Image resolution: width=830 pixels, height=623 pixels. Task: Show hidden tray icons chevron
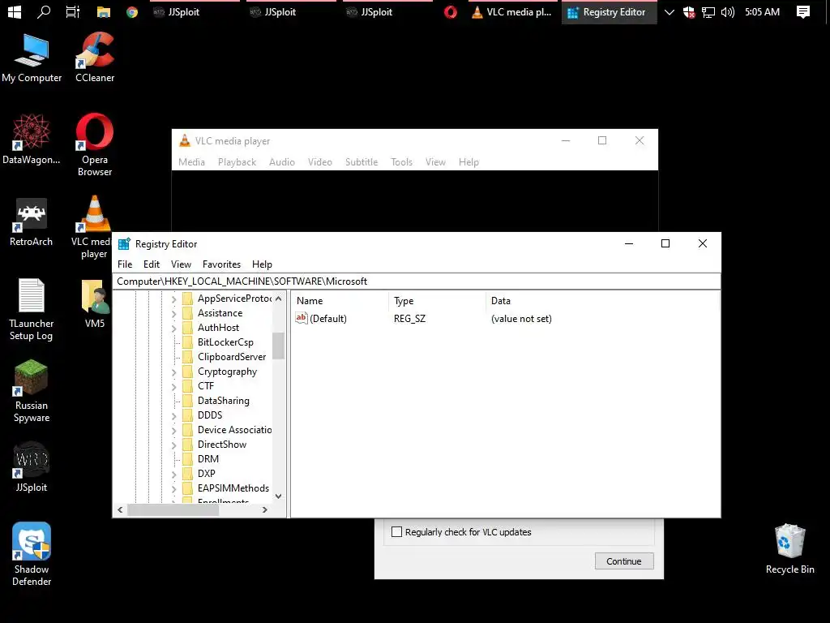click(x=669, y=12)
